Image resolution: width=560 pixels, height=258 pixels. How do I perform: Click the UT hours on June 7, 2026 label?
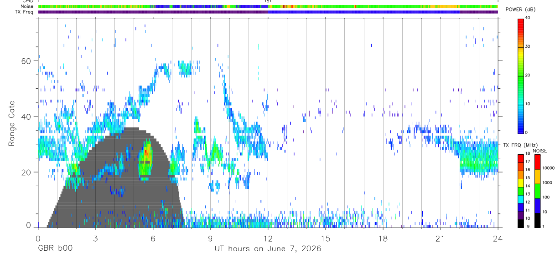click(268, 249)
